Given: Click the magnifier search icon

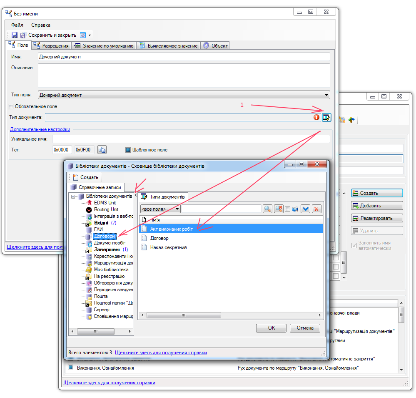Looking at the screenshot, I should click(267, 209).
